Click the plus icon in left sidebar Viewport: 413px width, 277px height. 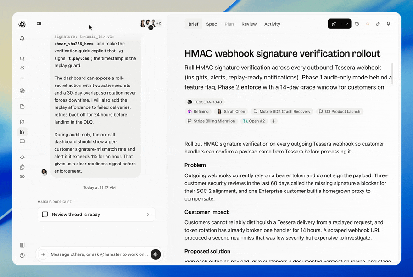pyautogui.click(x=22, y=78)
